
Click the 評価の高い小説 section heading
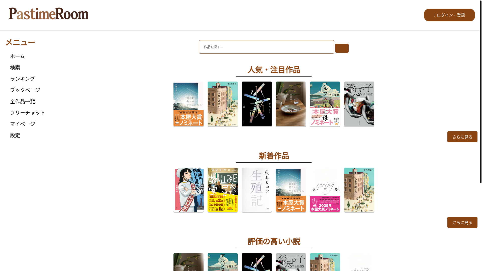point(274,241)
